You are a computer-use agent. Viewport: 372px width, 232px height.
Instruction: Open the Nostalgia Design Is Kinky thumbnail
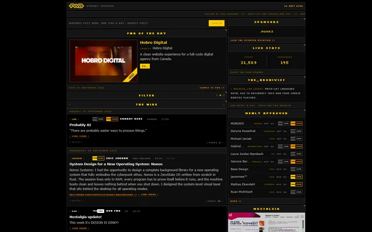tap(266, 222)
